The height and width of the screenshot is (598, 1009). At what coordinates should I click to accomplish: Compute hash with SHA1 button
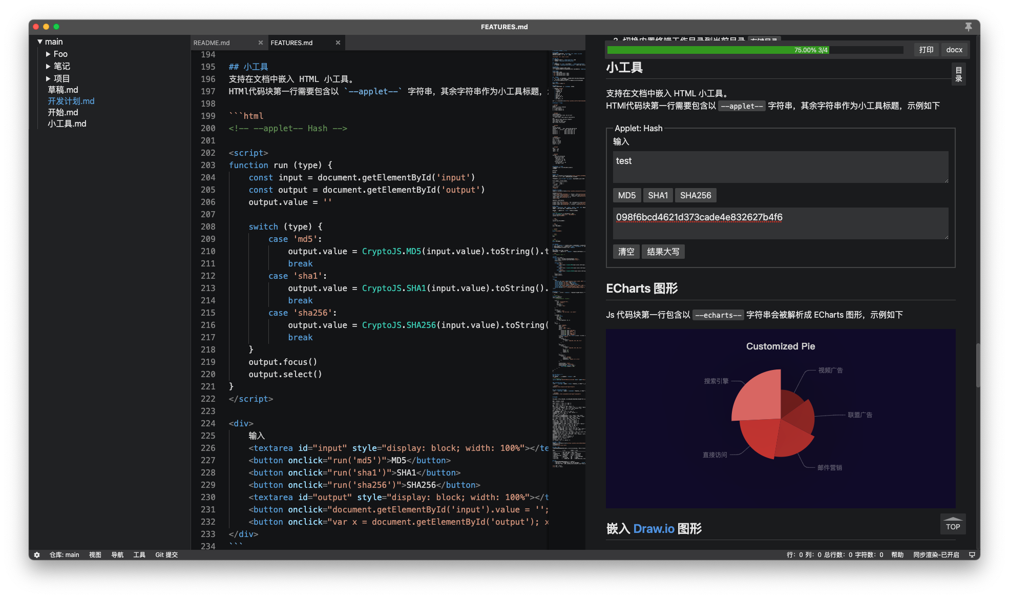pyautogui.click(x=658, y=195)
